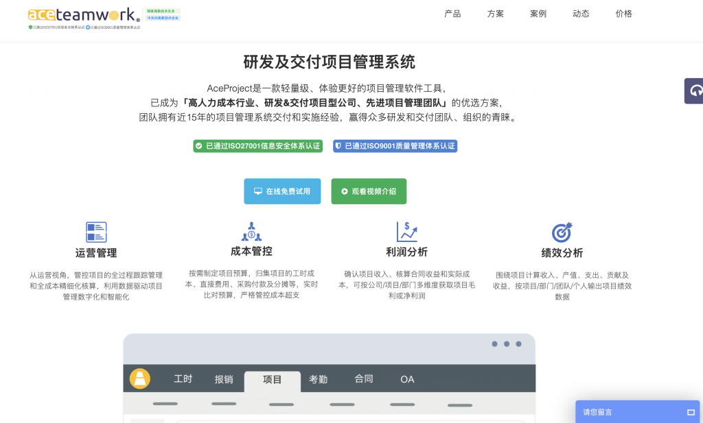Click the 成本管控 description paragraph
Screen dimensions: 703x423
[251, 285]
